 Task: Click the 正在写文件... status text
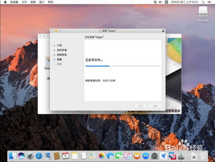pos(94,60)
